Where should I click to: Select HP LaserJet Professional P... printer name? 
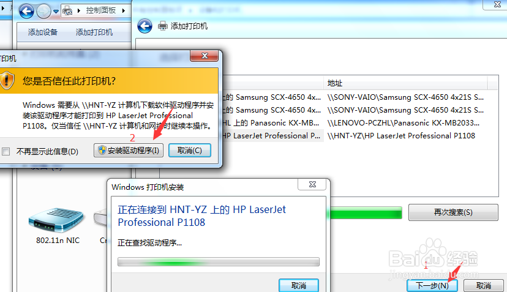click(272, 136)
